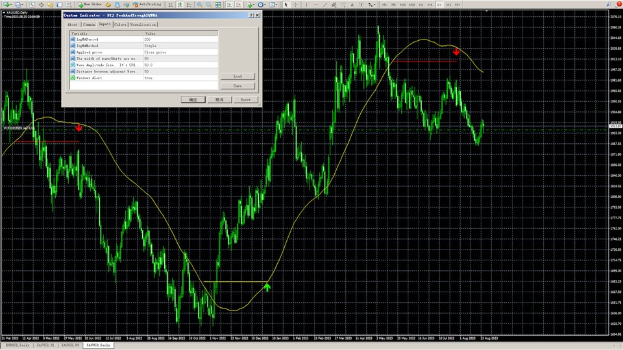Image resolution: width=623 pixels, height=350 pixels.
Task: Zoom out on the chart
Action: click(x=208, y=5)
